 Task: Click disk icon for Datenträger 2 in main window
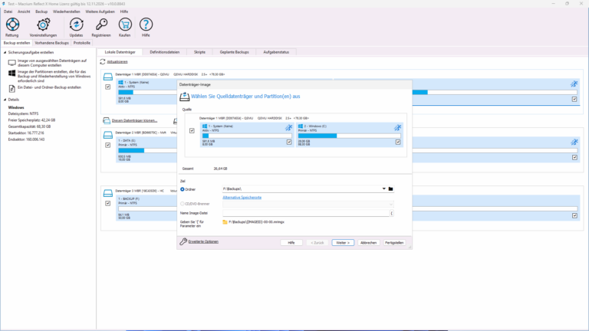(x=108, y=135)
